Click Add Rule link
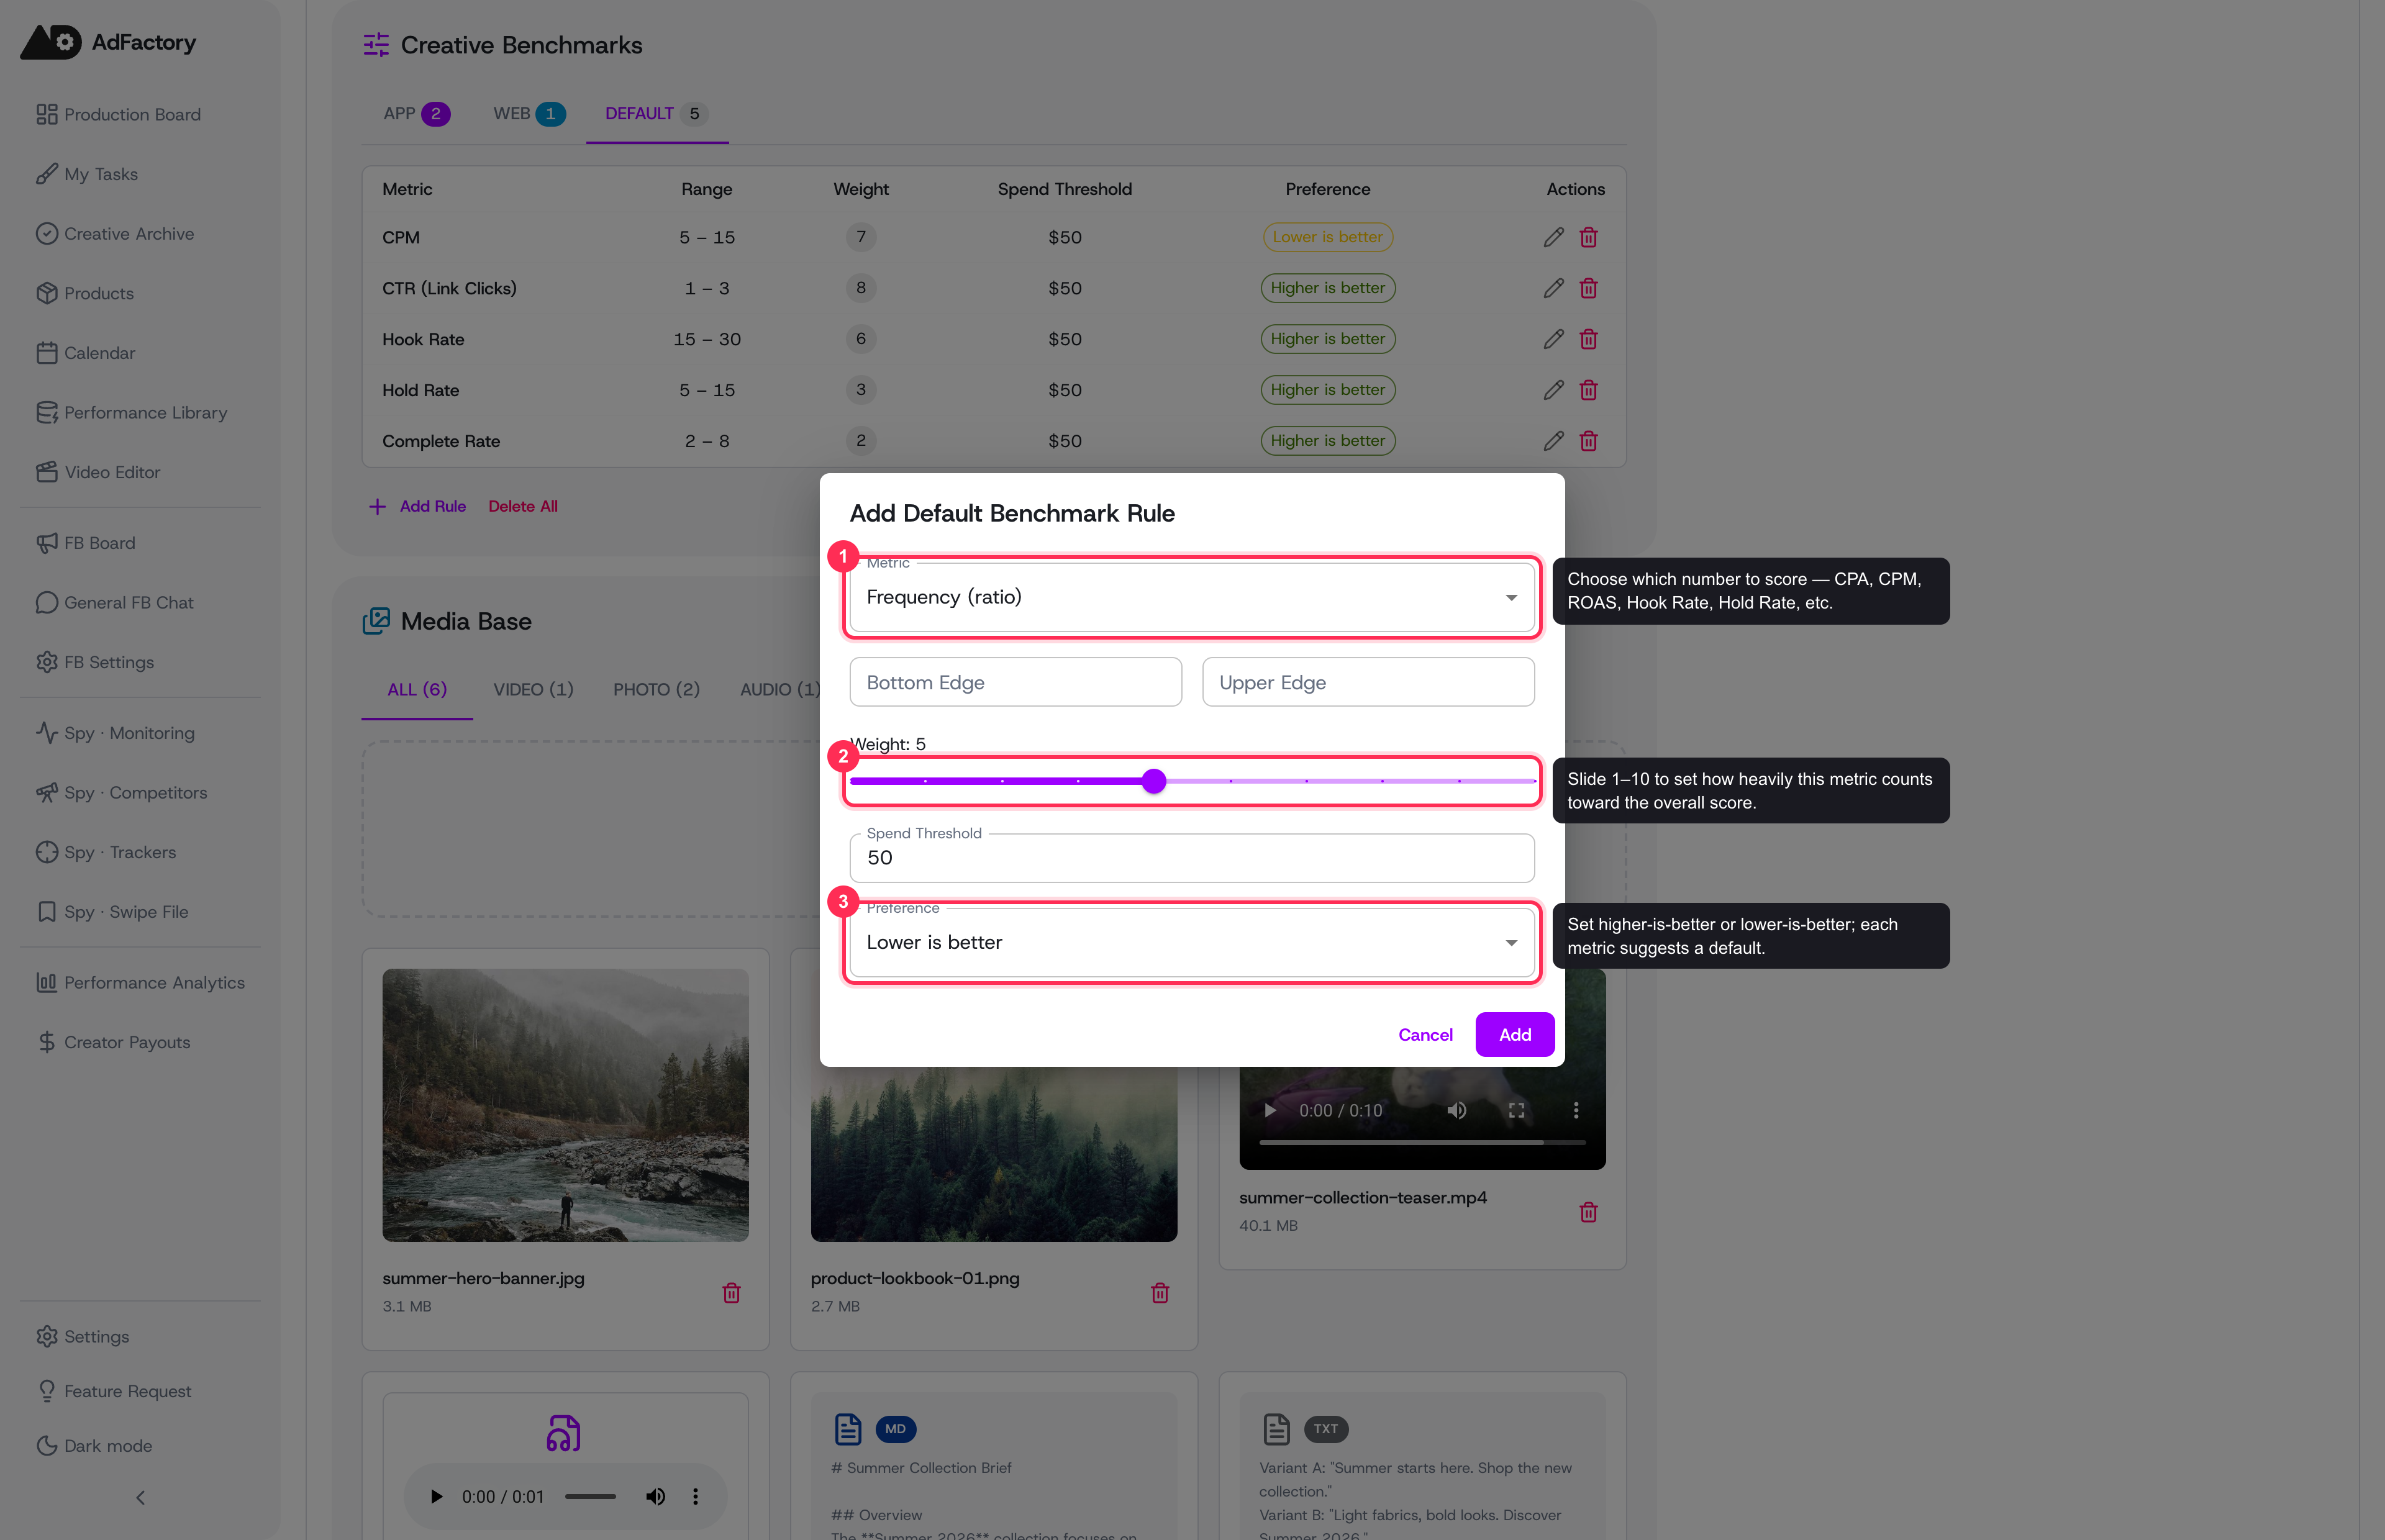Image resolution: width=2385 pixels, height=1540 pixels. point(417,506)
